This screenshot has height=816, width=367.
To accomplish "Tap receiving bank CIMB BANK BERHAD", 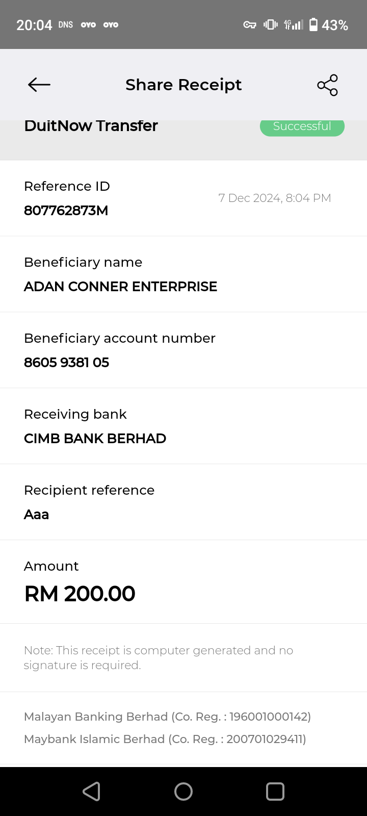I will pos(95,439).
